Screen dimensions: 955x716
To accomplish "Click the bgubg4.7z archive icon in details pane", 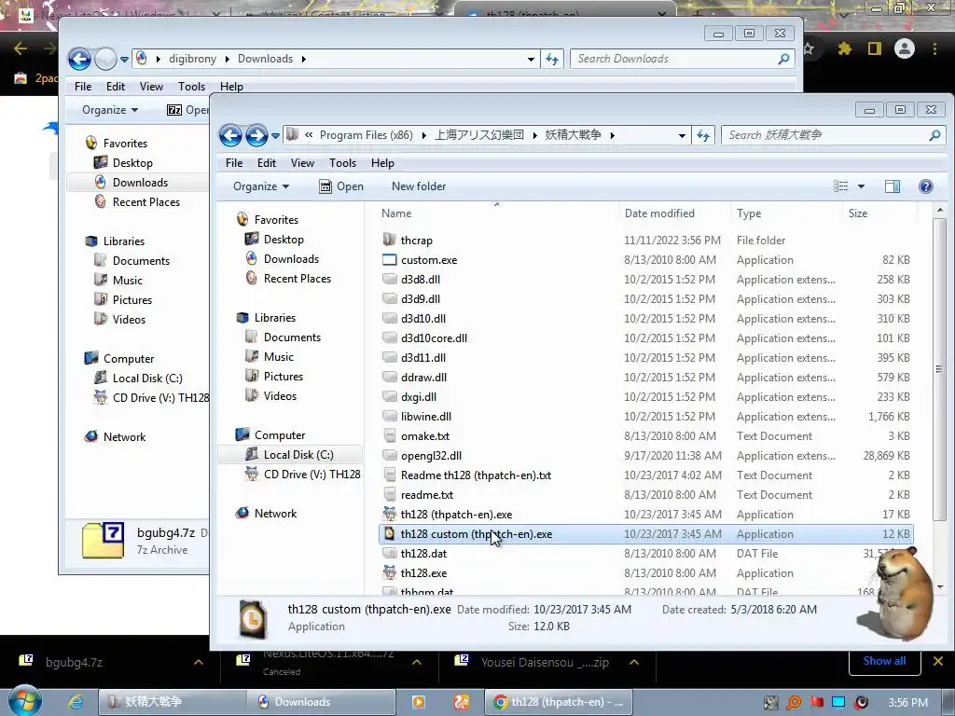I will (103, 540).
